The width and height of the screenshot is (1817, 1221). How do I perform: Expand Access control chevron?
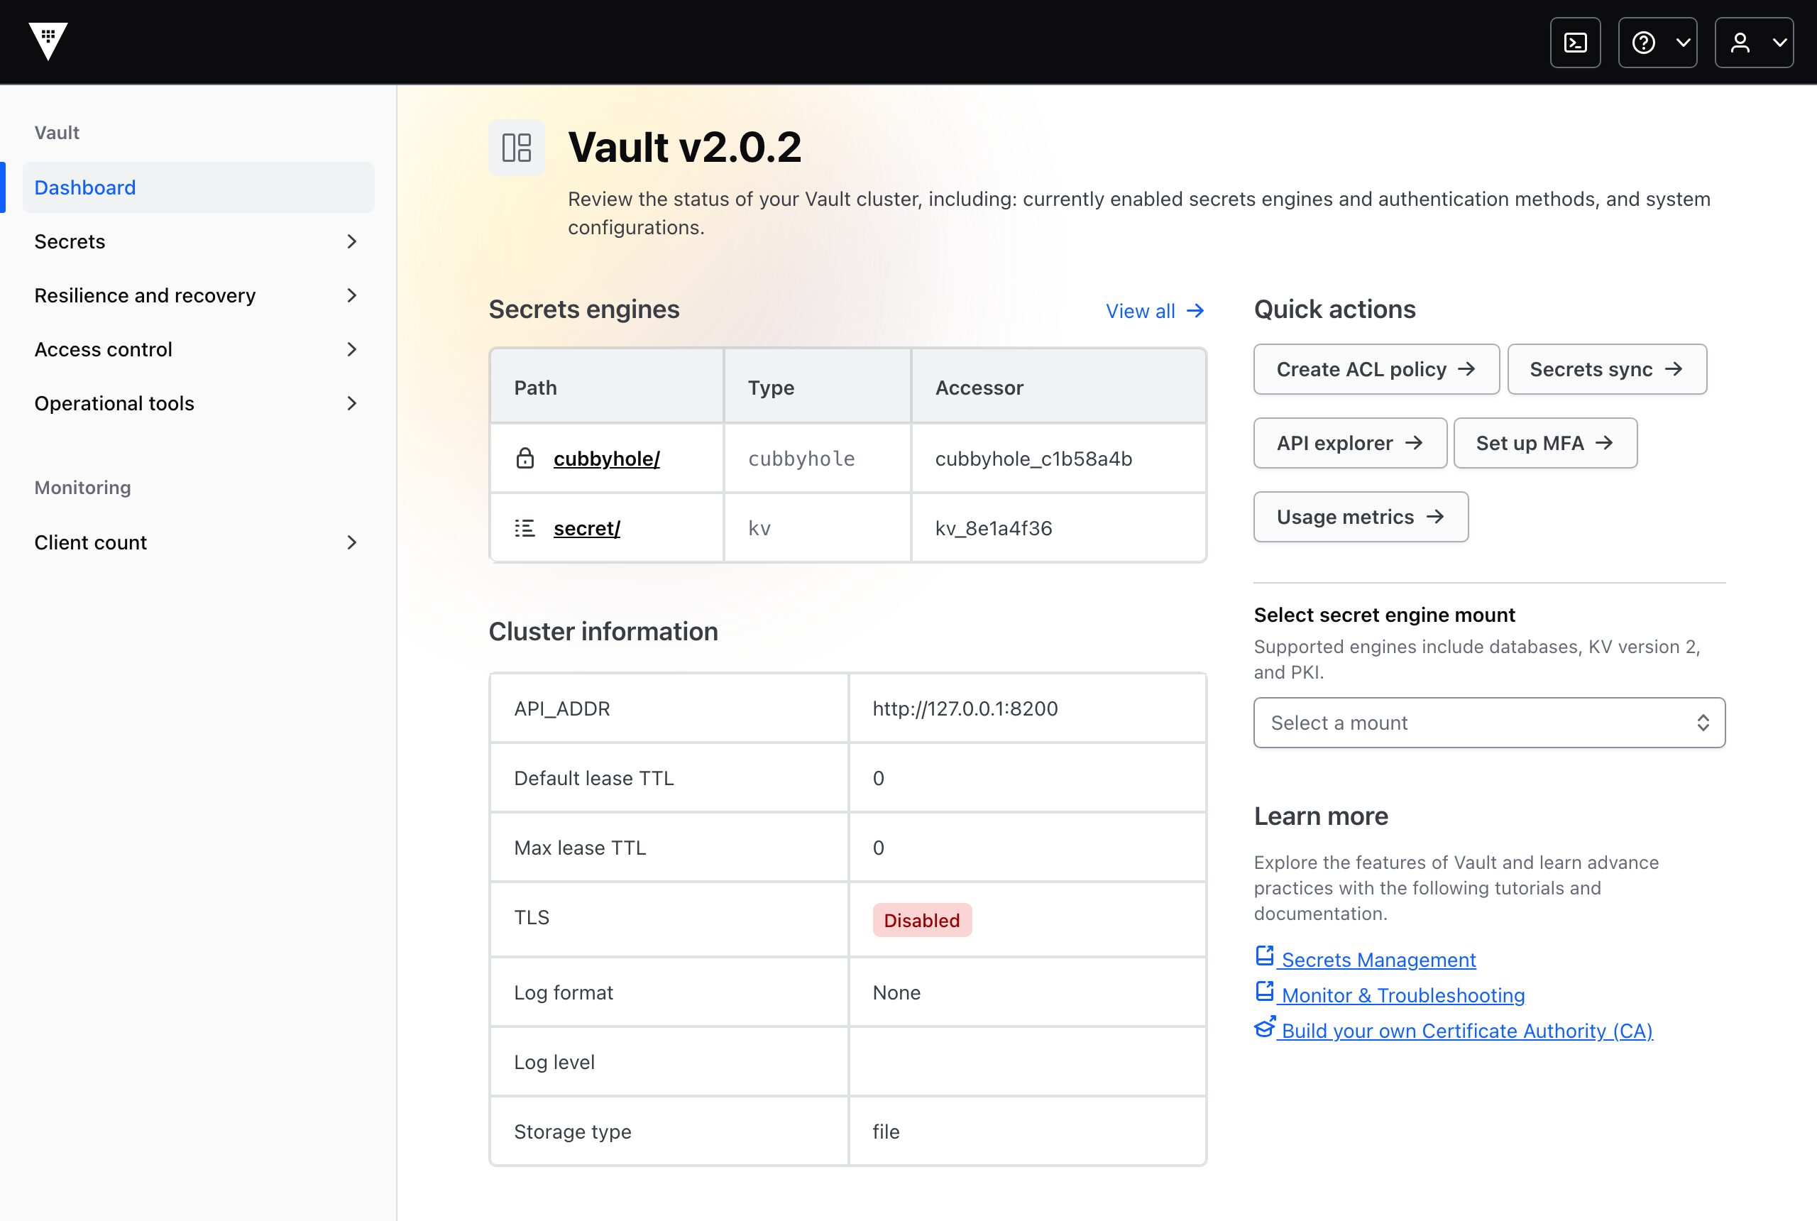tap(352, 349)
